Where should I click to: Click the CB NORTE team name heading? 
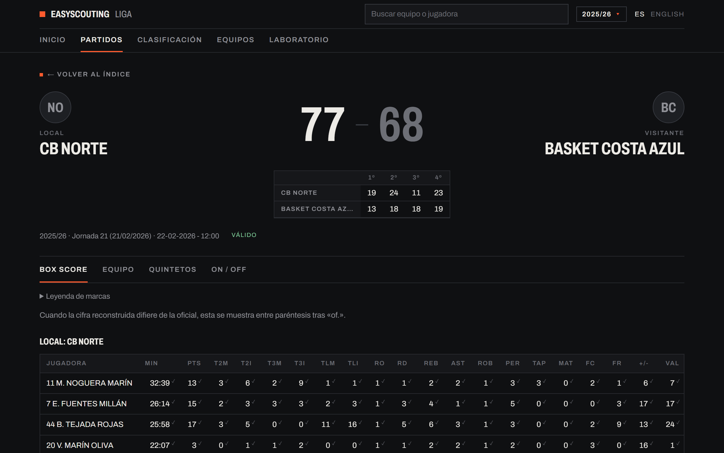click(x=73, y=149)
